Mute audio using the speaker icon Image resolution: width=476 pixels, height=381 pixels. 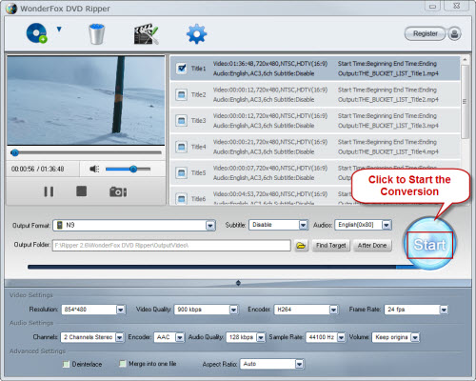click(94, 169)
